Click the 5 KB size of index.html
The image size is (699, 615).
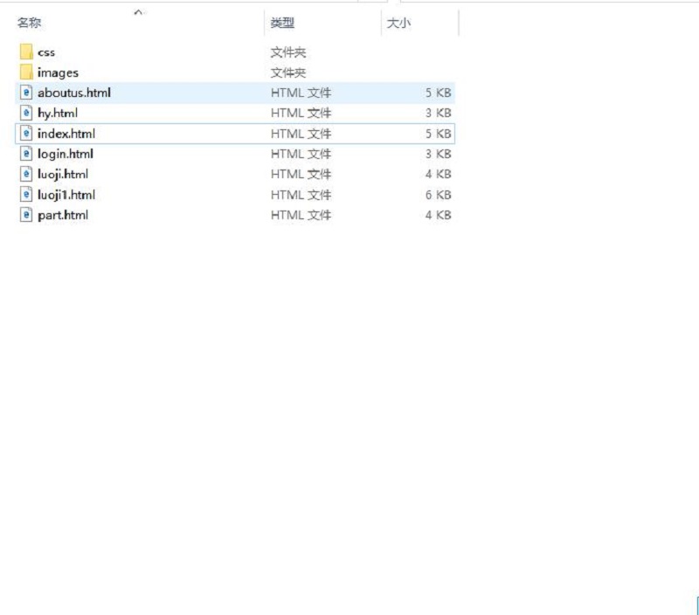(x=439, y=134)
